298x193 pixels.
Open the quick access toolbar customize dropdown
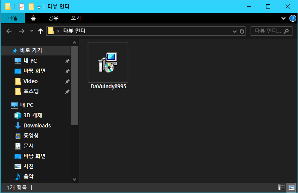click(x=39, y=7)
